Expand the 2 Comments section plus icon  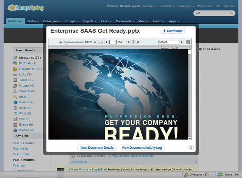tap(196, 162)
